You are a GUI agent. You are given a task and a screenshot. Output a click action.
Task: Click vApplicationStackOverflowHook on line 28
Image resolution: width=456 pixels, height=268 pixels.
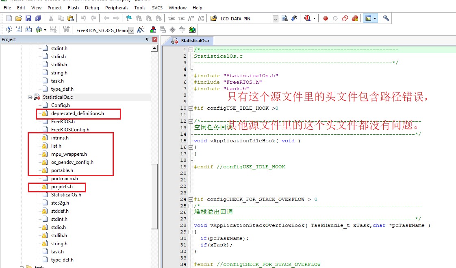coord(257,226)
